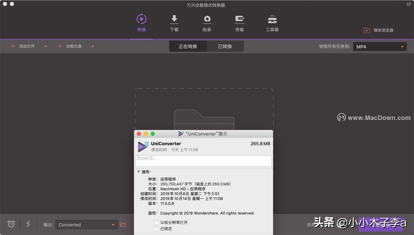Open the Converted output location dropdown

click(x=86, y=224)
